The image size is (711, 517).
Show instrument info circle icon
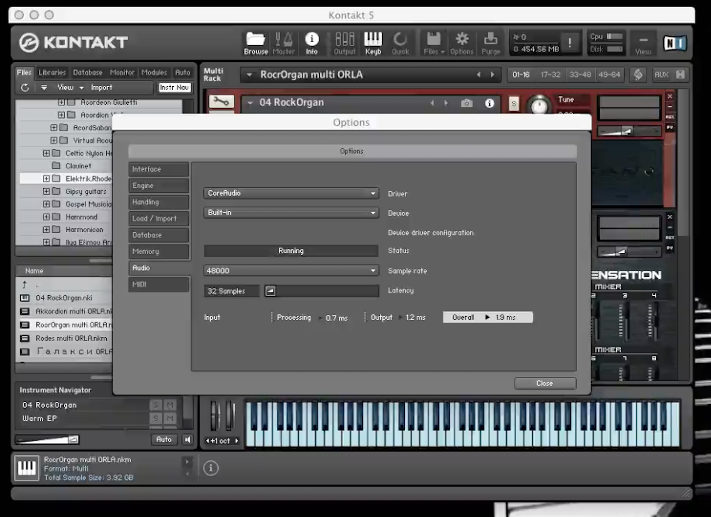[489, 103]
